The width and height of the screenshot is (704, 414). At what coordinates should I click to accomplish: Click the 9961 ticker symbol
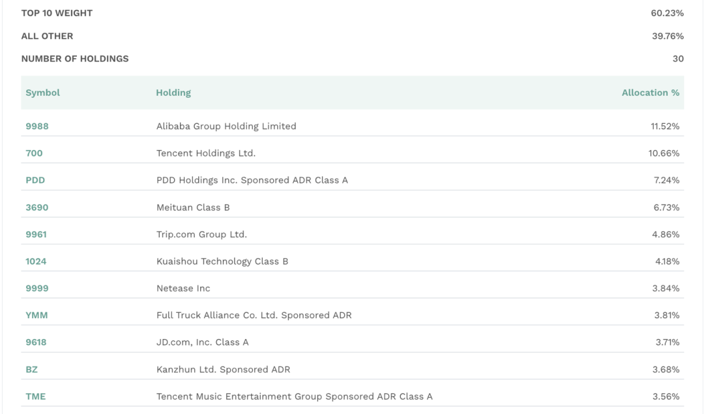point(37,234)
